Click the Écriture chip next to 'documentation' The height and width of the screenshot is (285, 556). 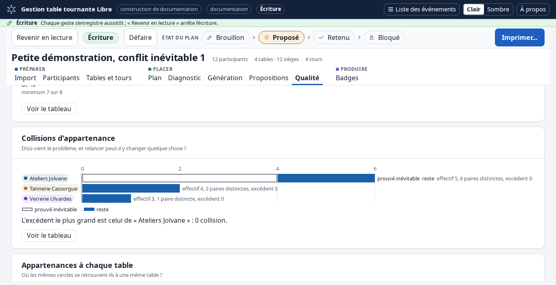[x=271, y=9]
